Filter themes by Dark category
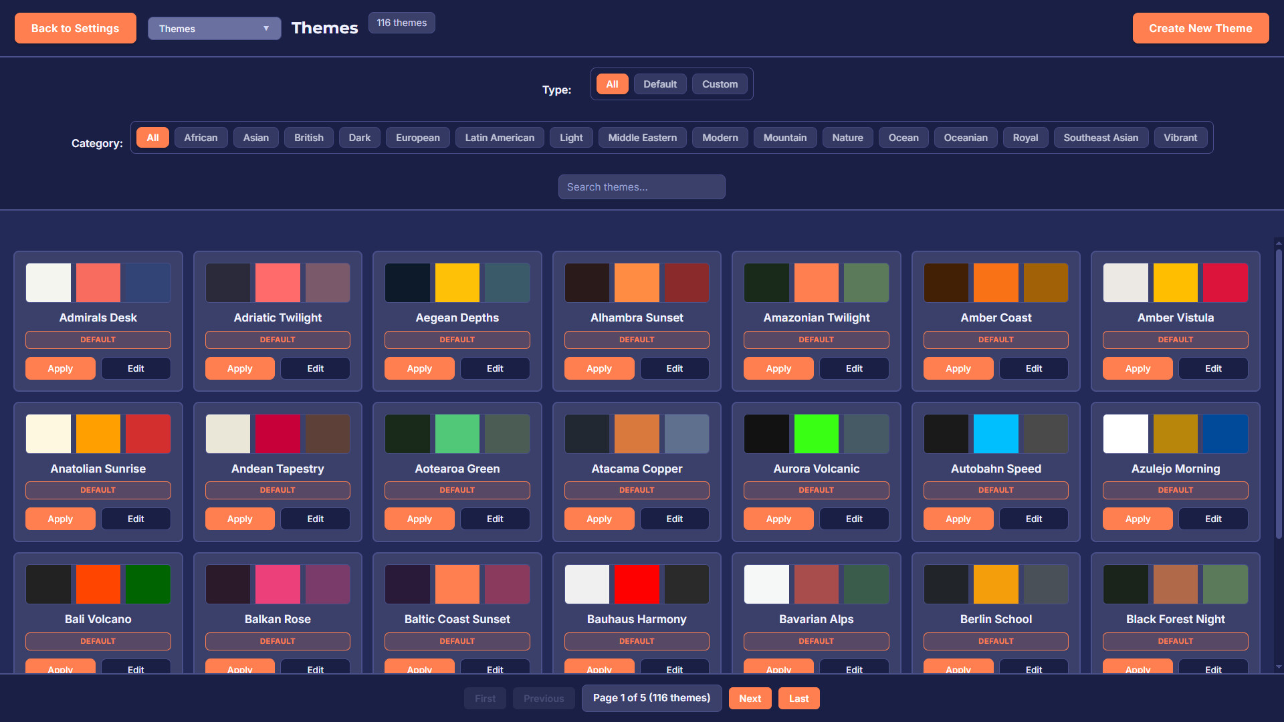Viewport: 1284px width, 722px height. 359,137
